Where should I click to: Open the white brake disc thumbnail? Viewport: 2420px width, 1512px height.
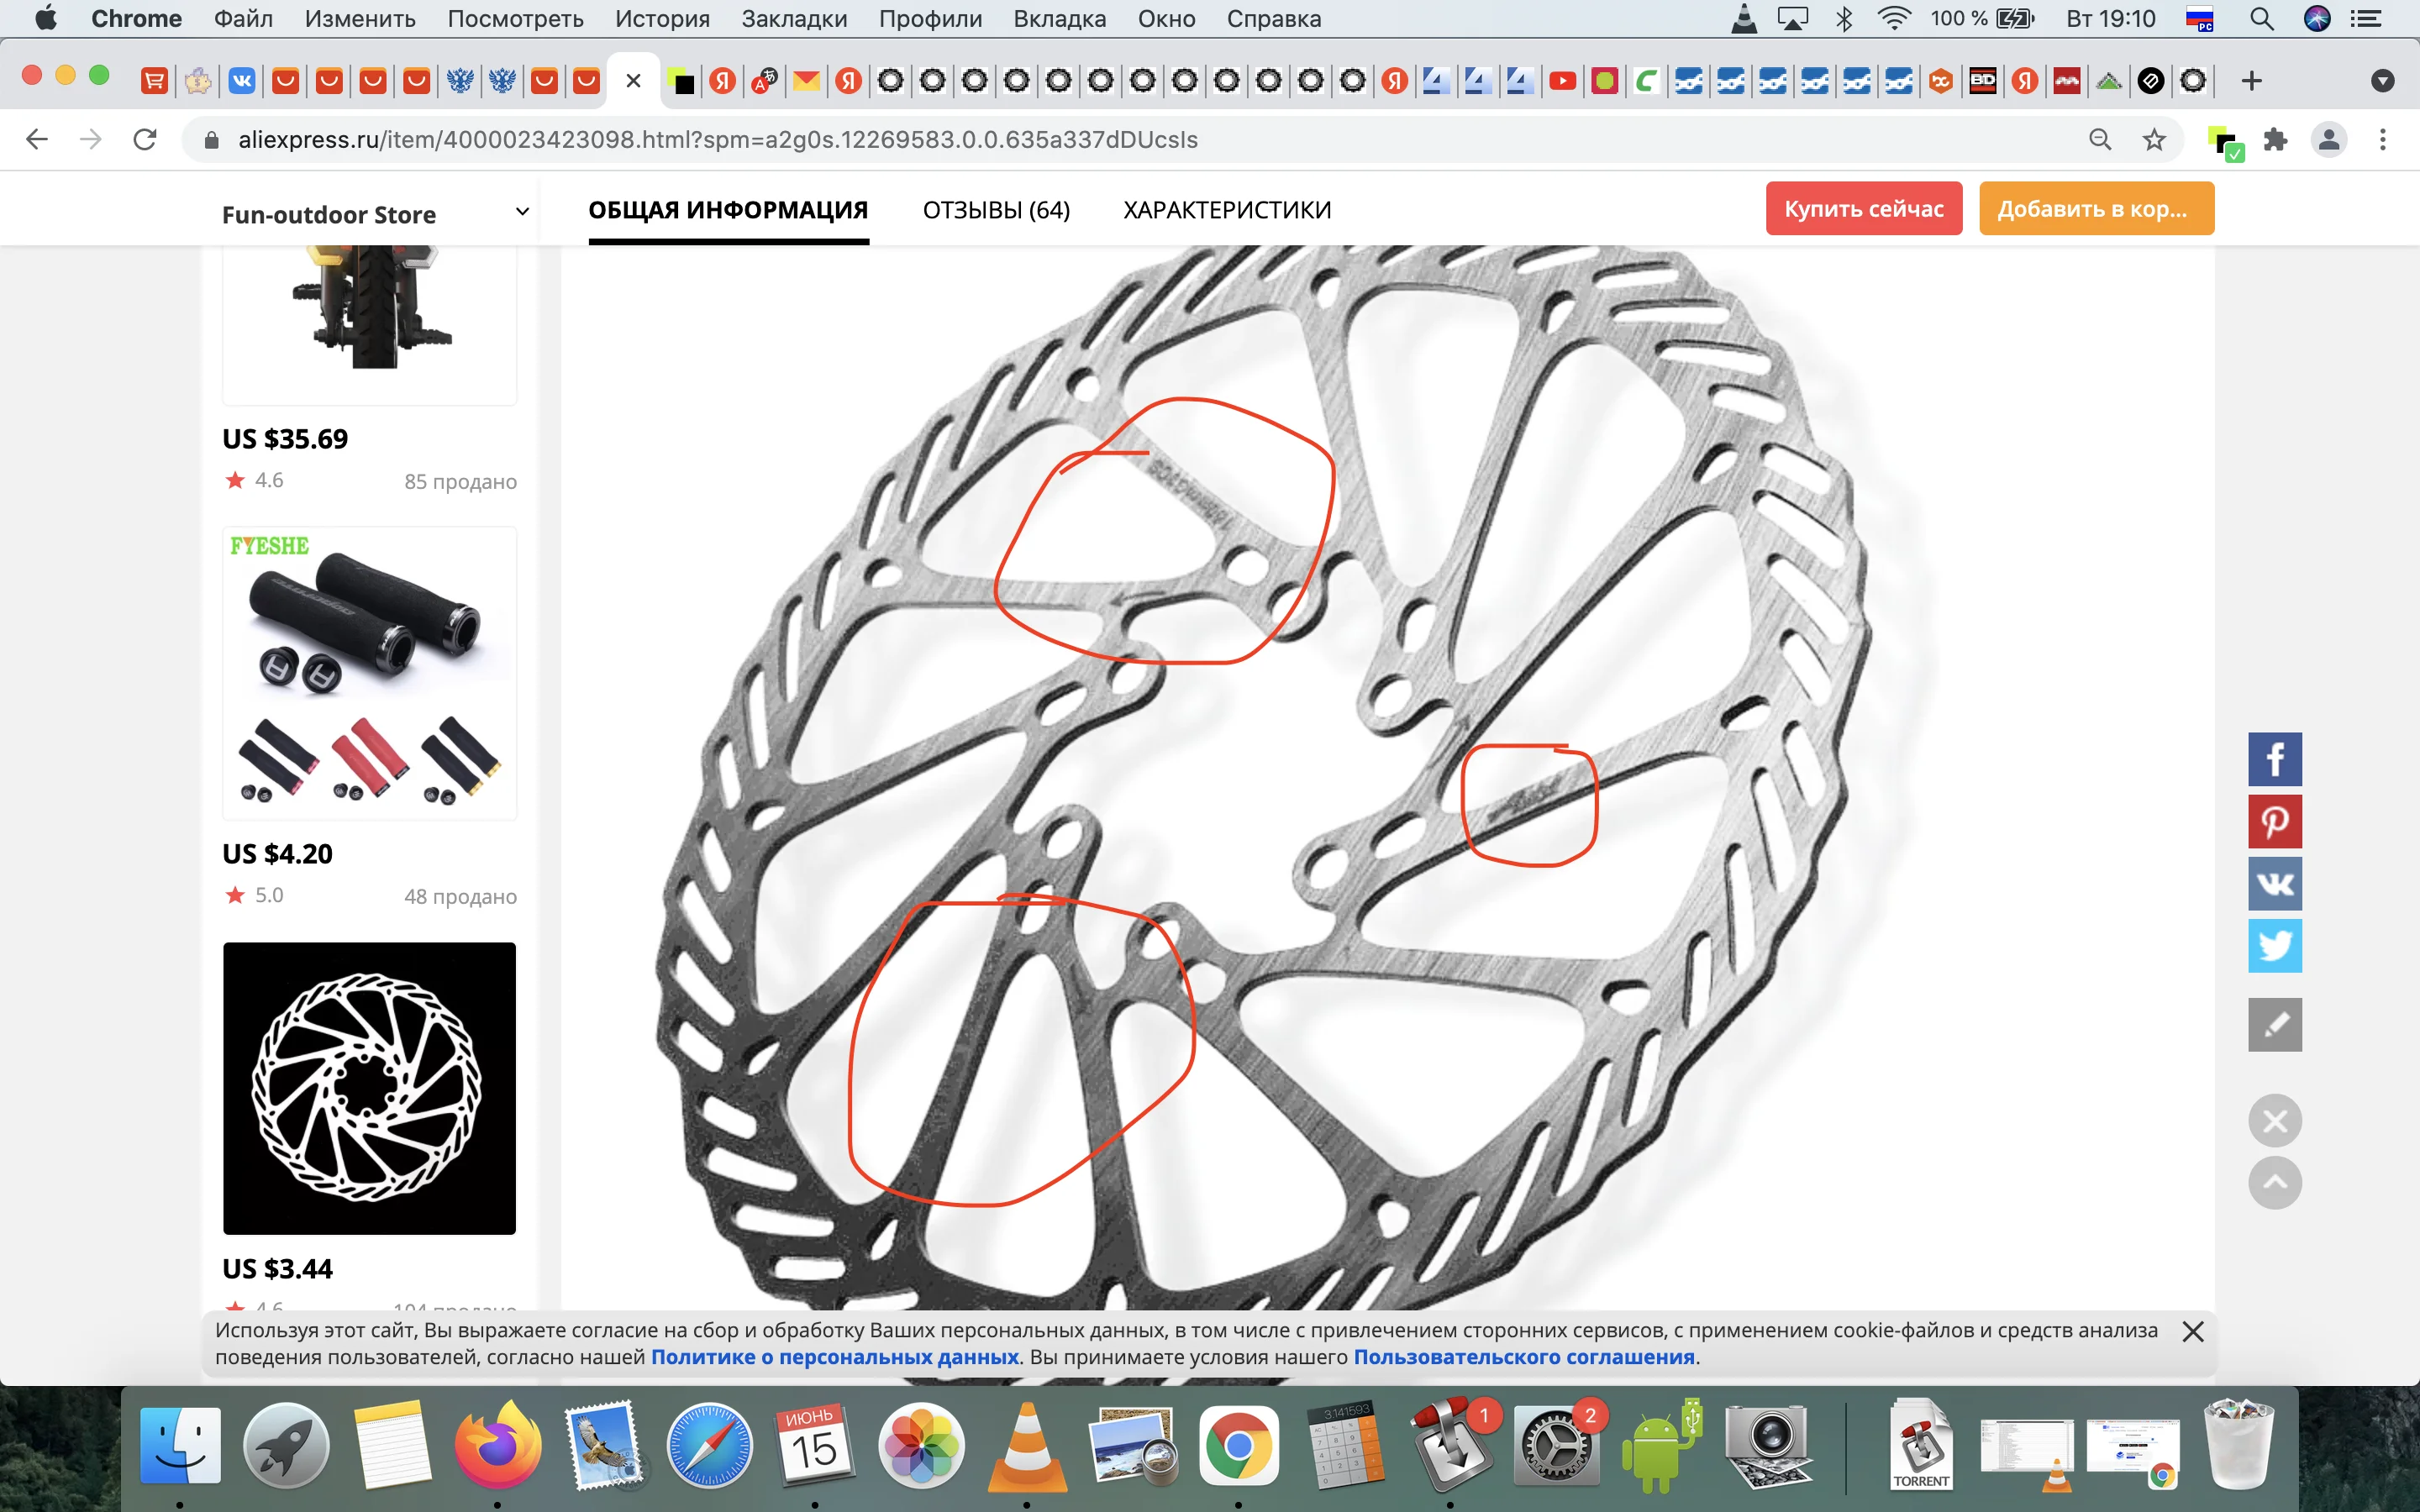click(369, 1088)
